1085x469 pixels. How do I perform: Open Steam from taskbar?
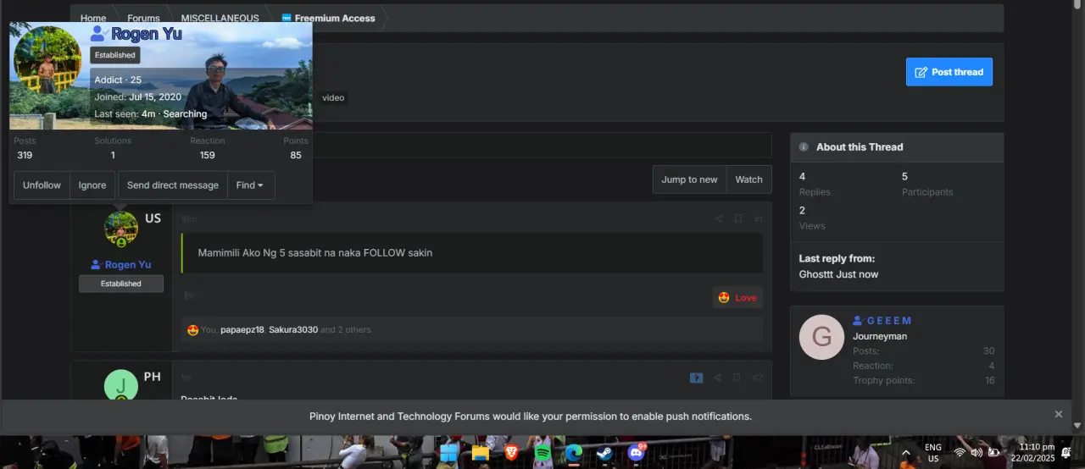pos(604,453)
